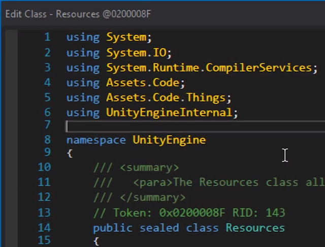Click line number 1 in the gutter

click(x=47, y=37)
